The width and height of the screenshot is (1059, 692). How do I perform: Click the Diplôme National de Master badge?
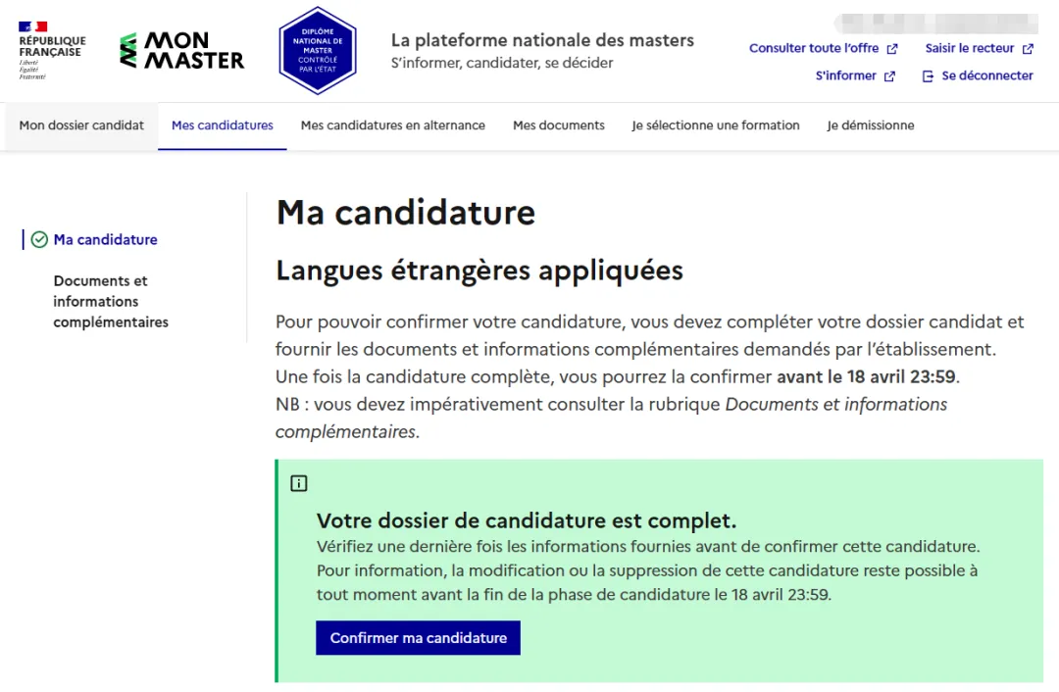coord(318,50)
